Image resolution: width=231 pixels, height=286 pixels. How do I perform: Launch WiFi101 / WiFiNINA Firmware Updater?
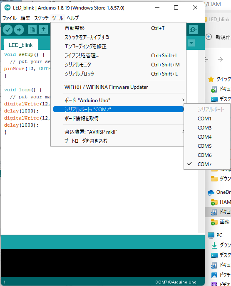click(119, 87)
